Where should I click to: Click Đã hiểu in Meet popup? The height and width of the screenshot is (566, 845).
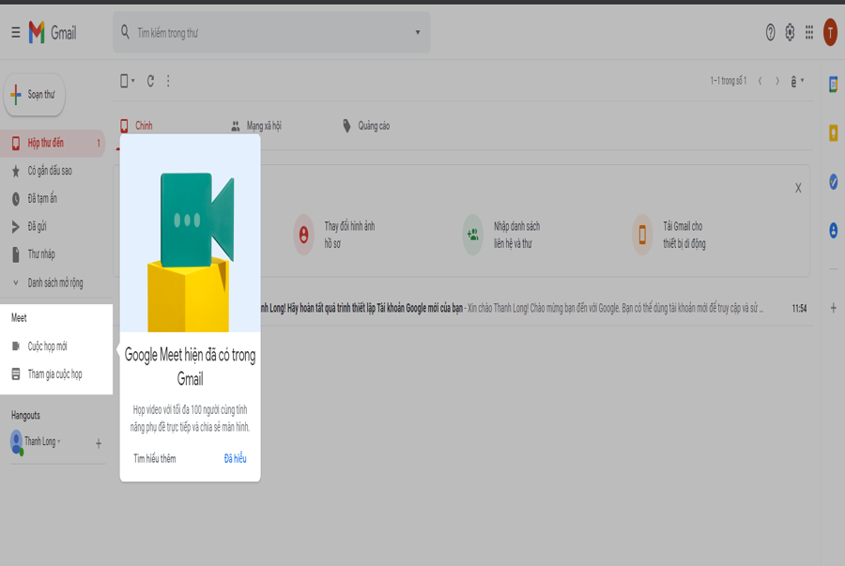[235, 458]
